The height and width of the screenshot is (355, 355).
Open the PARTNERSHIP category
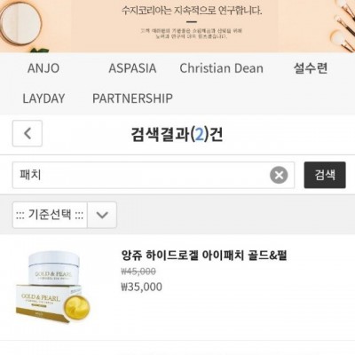point(132,99)
